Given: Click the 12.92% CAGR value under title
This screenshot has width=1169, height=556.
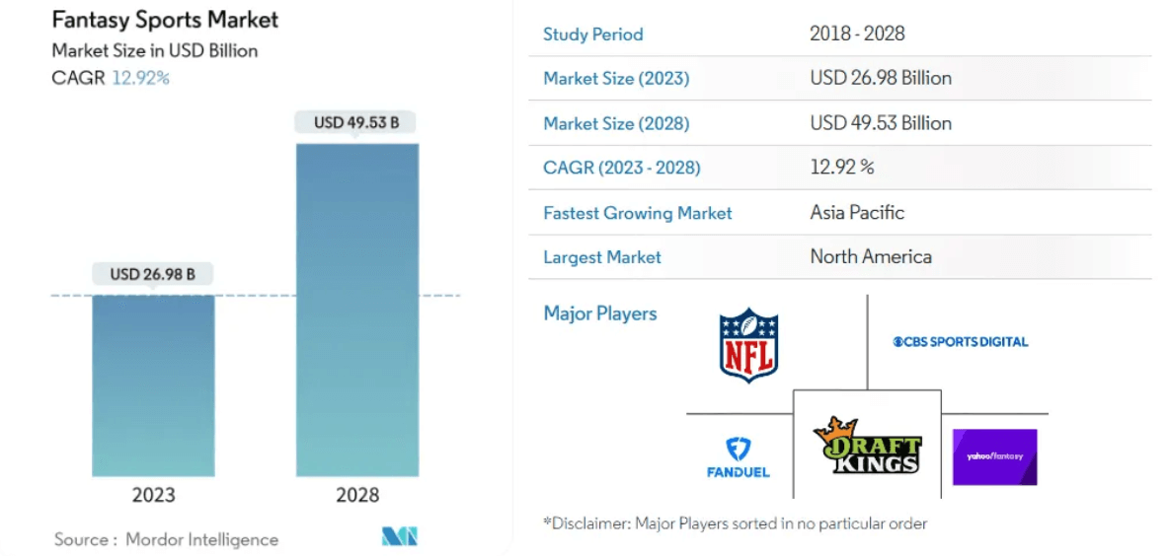Looking at the screenshot, I should click(140, 78).
